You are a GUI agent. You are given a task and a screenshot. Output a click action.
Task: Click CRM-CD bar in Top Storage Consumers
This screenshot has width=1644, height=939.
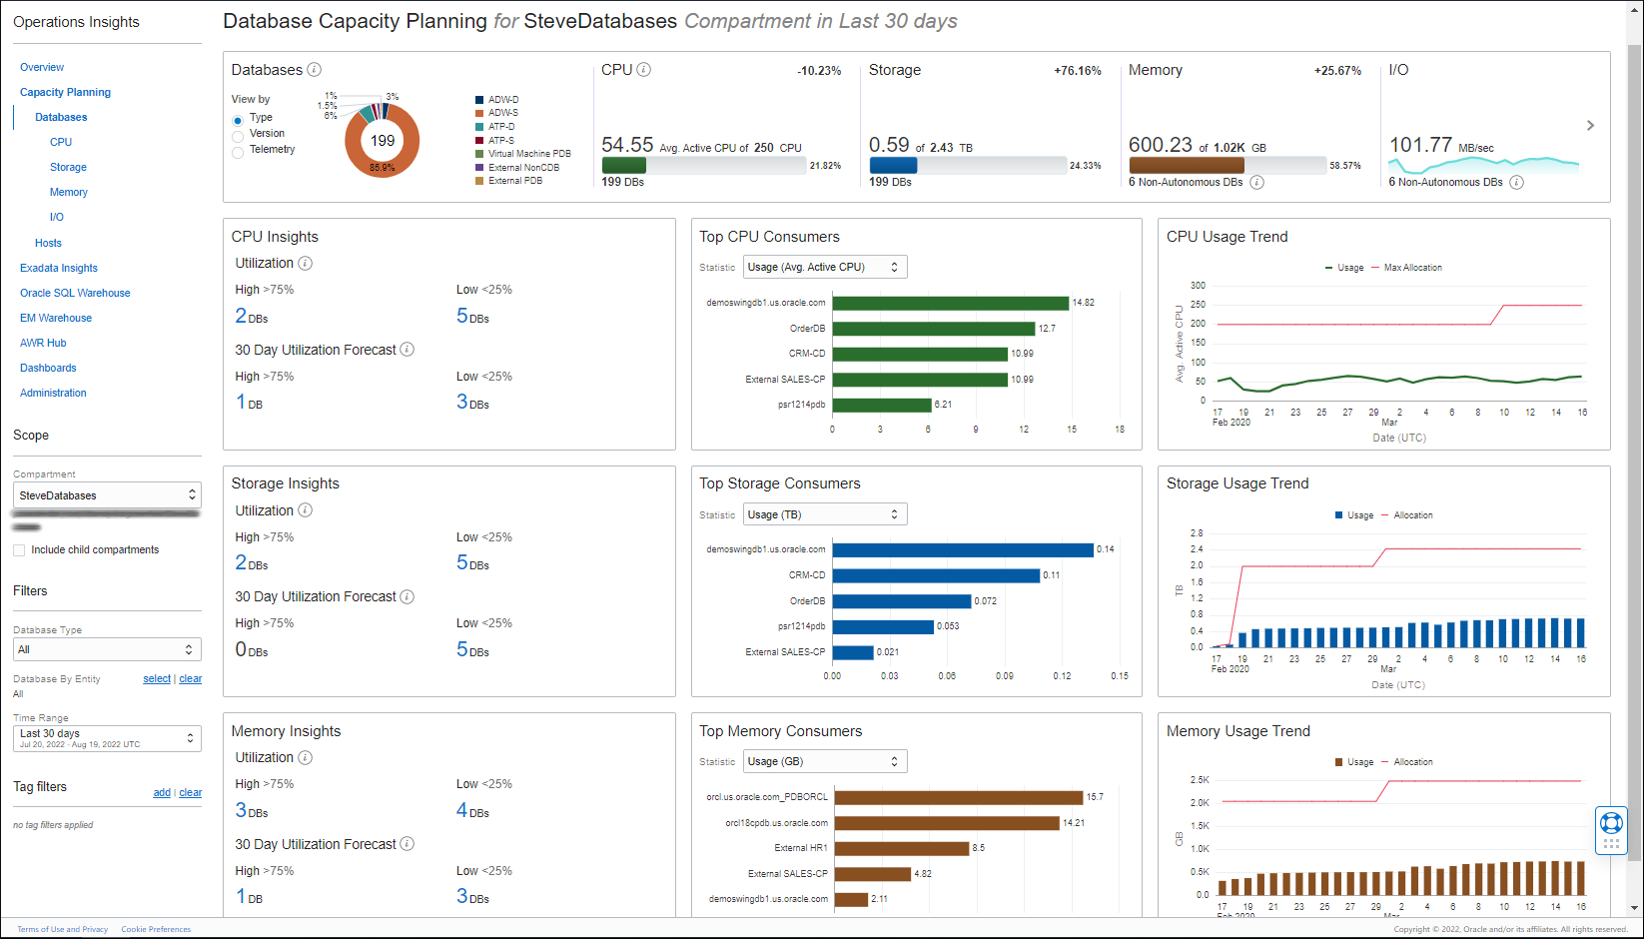[x=936, y=575]
